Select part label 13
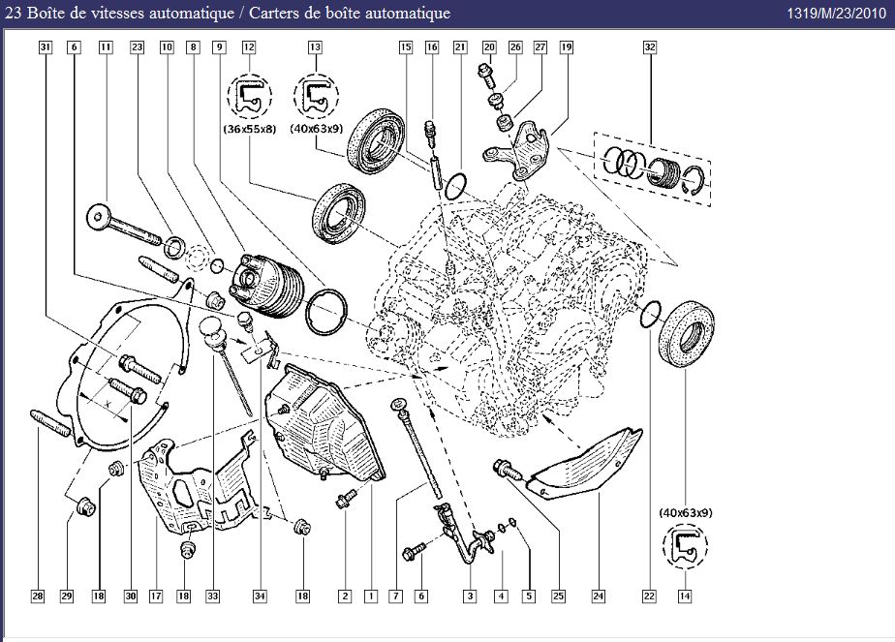 [x=316, y=47]
